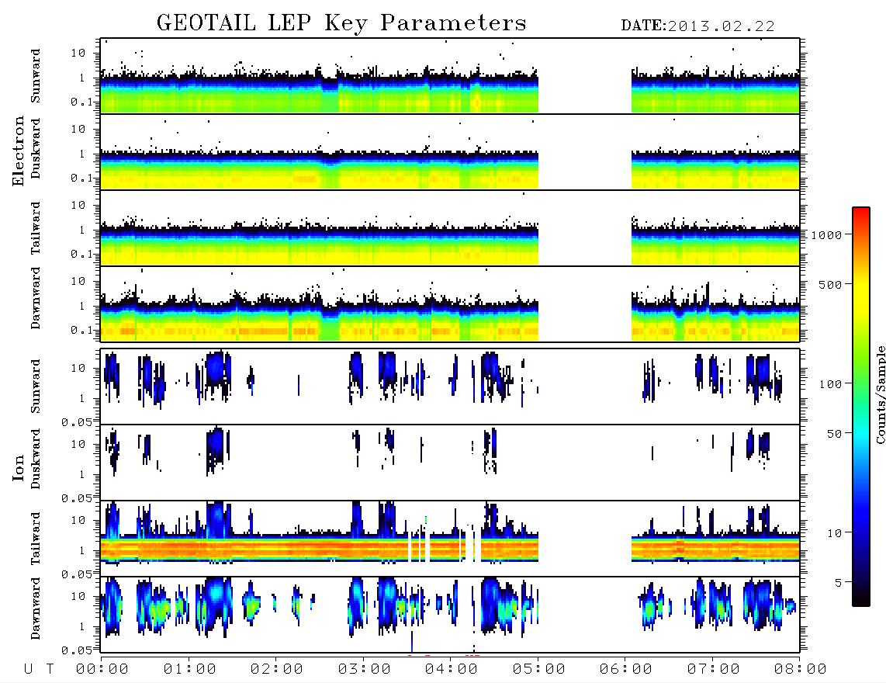Click the 06:00 time tick label
Viewport: 886px width, 683px height.
[x=626, y=669]
